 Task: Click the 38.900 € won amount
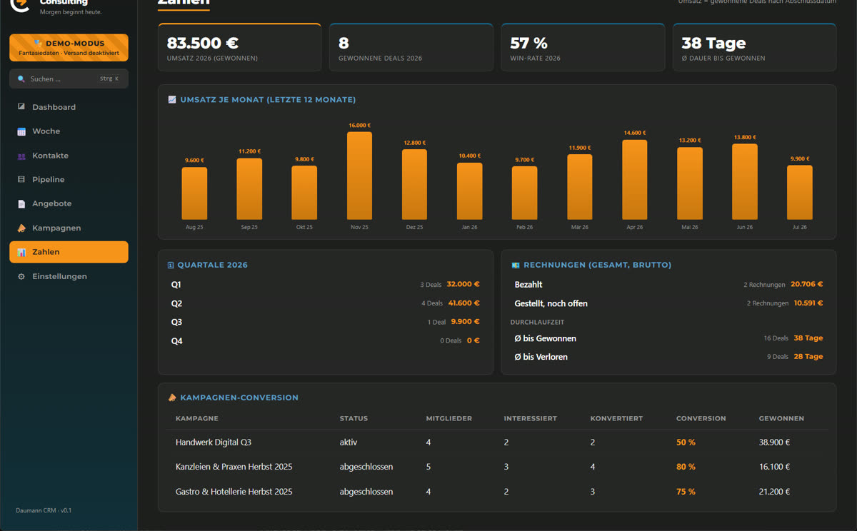774,442
